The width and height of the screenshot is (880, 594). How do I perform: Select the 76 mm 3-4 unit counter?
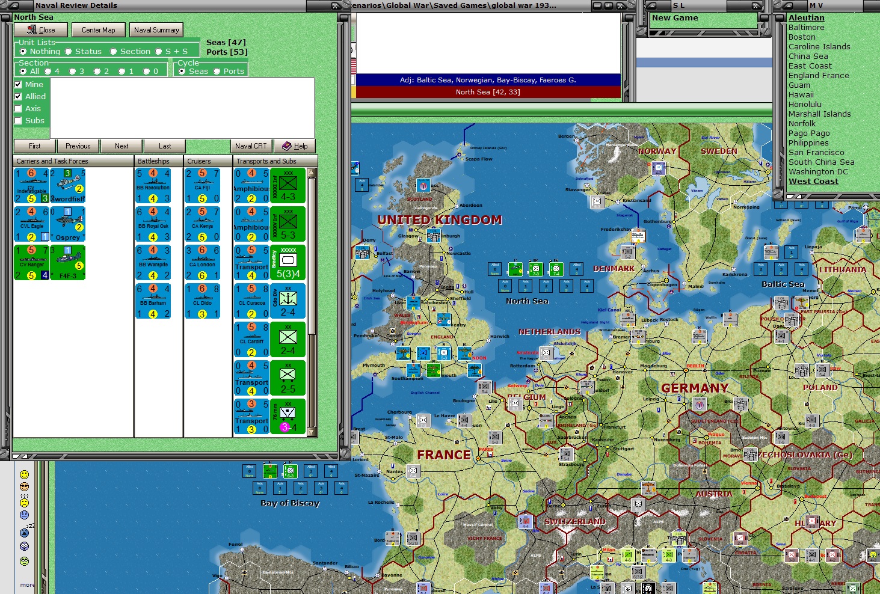[288, 417]
